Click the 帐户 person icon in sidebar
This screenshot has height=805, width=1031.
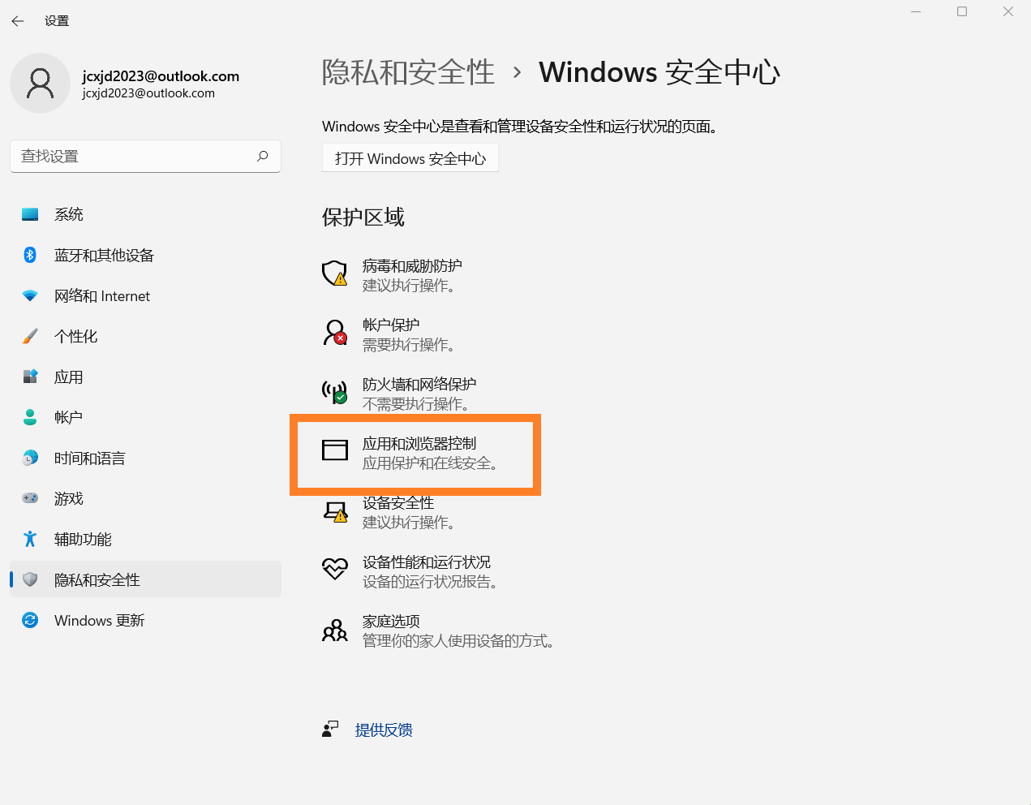30,417
